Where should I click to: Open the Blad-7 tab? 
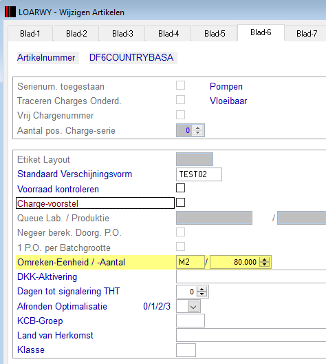pos(307,34)
